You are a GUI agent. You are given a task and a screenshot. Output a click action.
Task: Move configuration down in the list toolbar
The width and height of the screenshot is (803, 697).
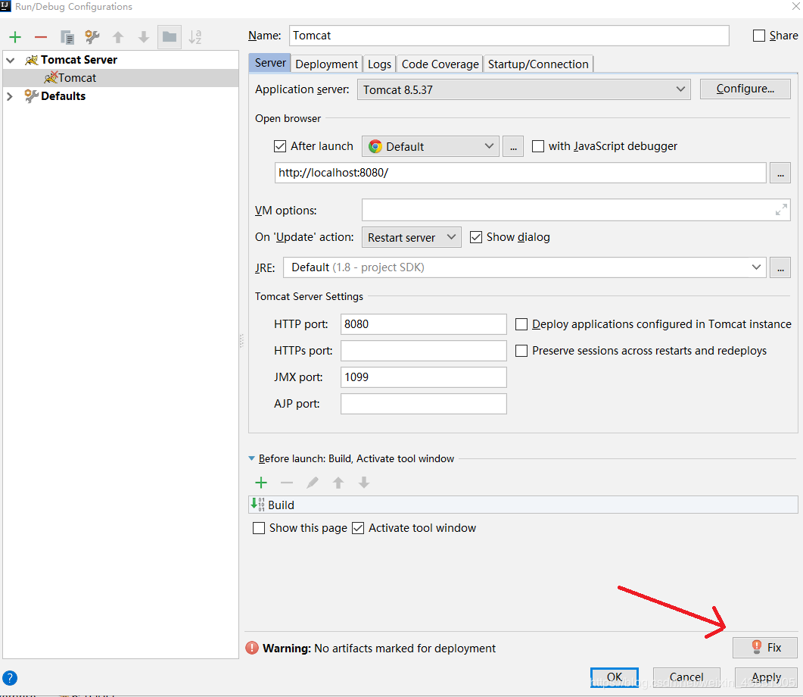pos(144,37)
